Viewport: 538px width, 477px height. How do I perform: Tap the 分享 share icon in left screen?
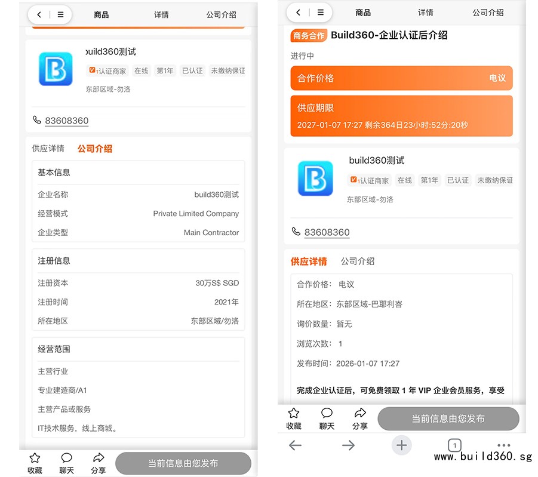99,458
